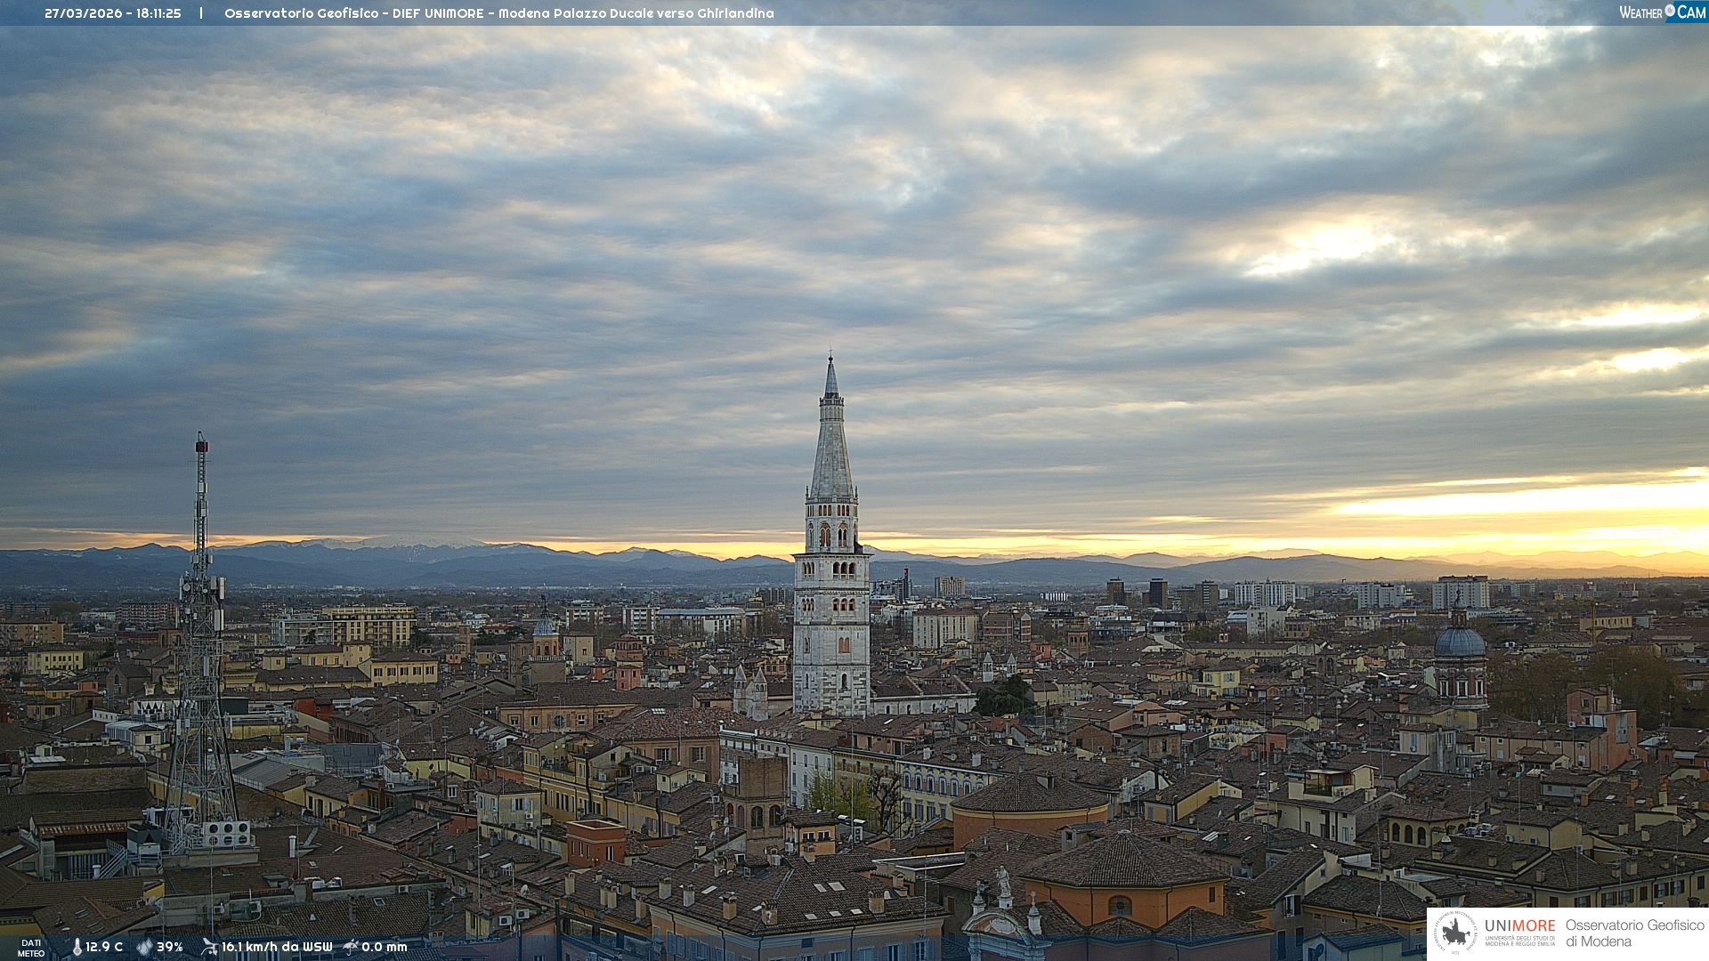Click the blue church dome on the right
1709x961 pixels.
[x=1459, y=642]
